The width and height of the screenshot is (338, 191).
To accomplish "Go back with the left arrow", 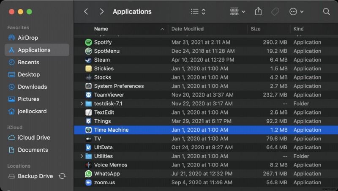I will (x=86, y=11).
